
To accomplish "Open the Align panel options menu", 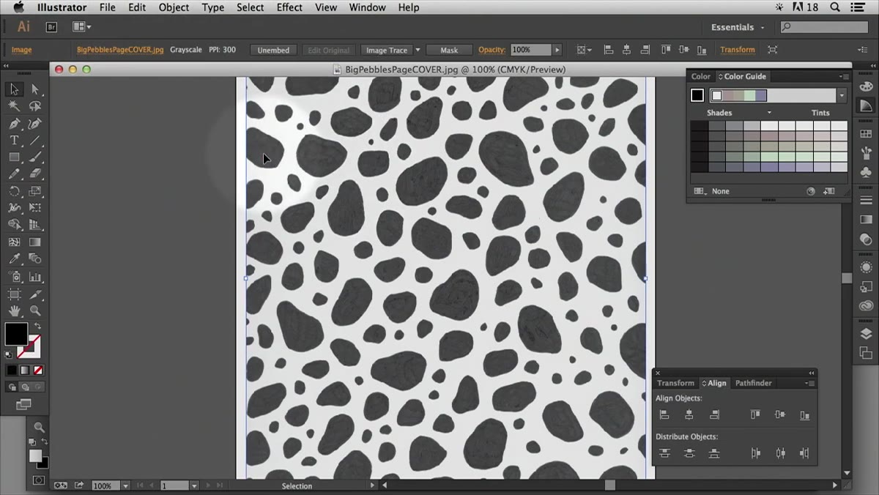I will pyautogui.click(x=809, y=383).
